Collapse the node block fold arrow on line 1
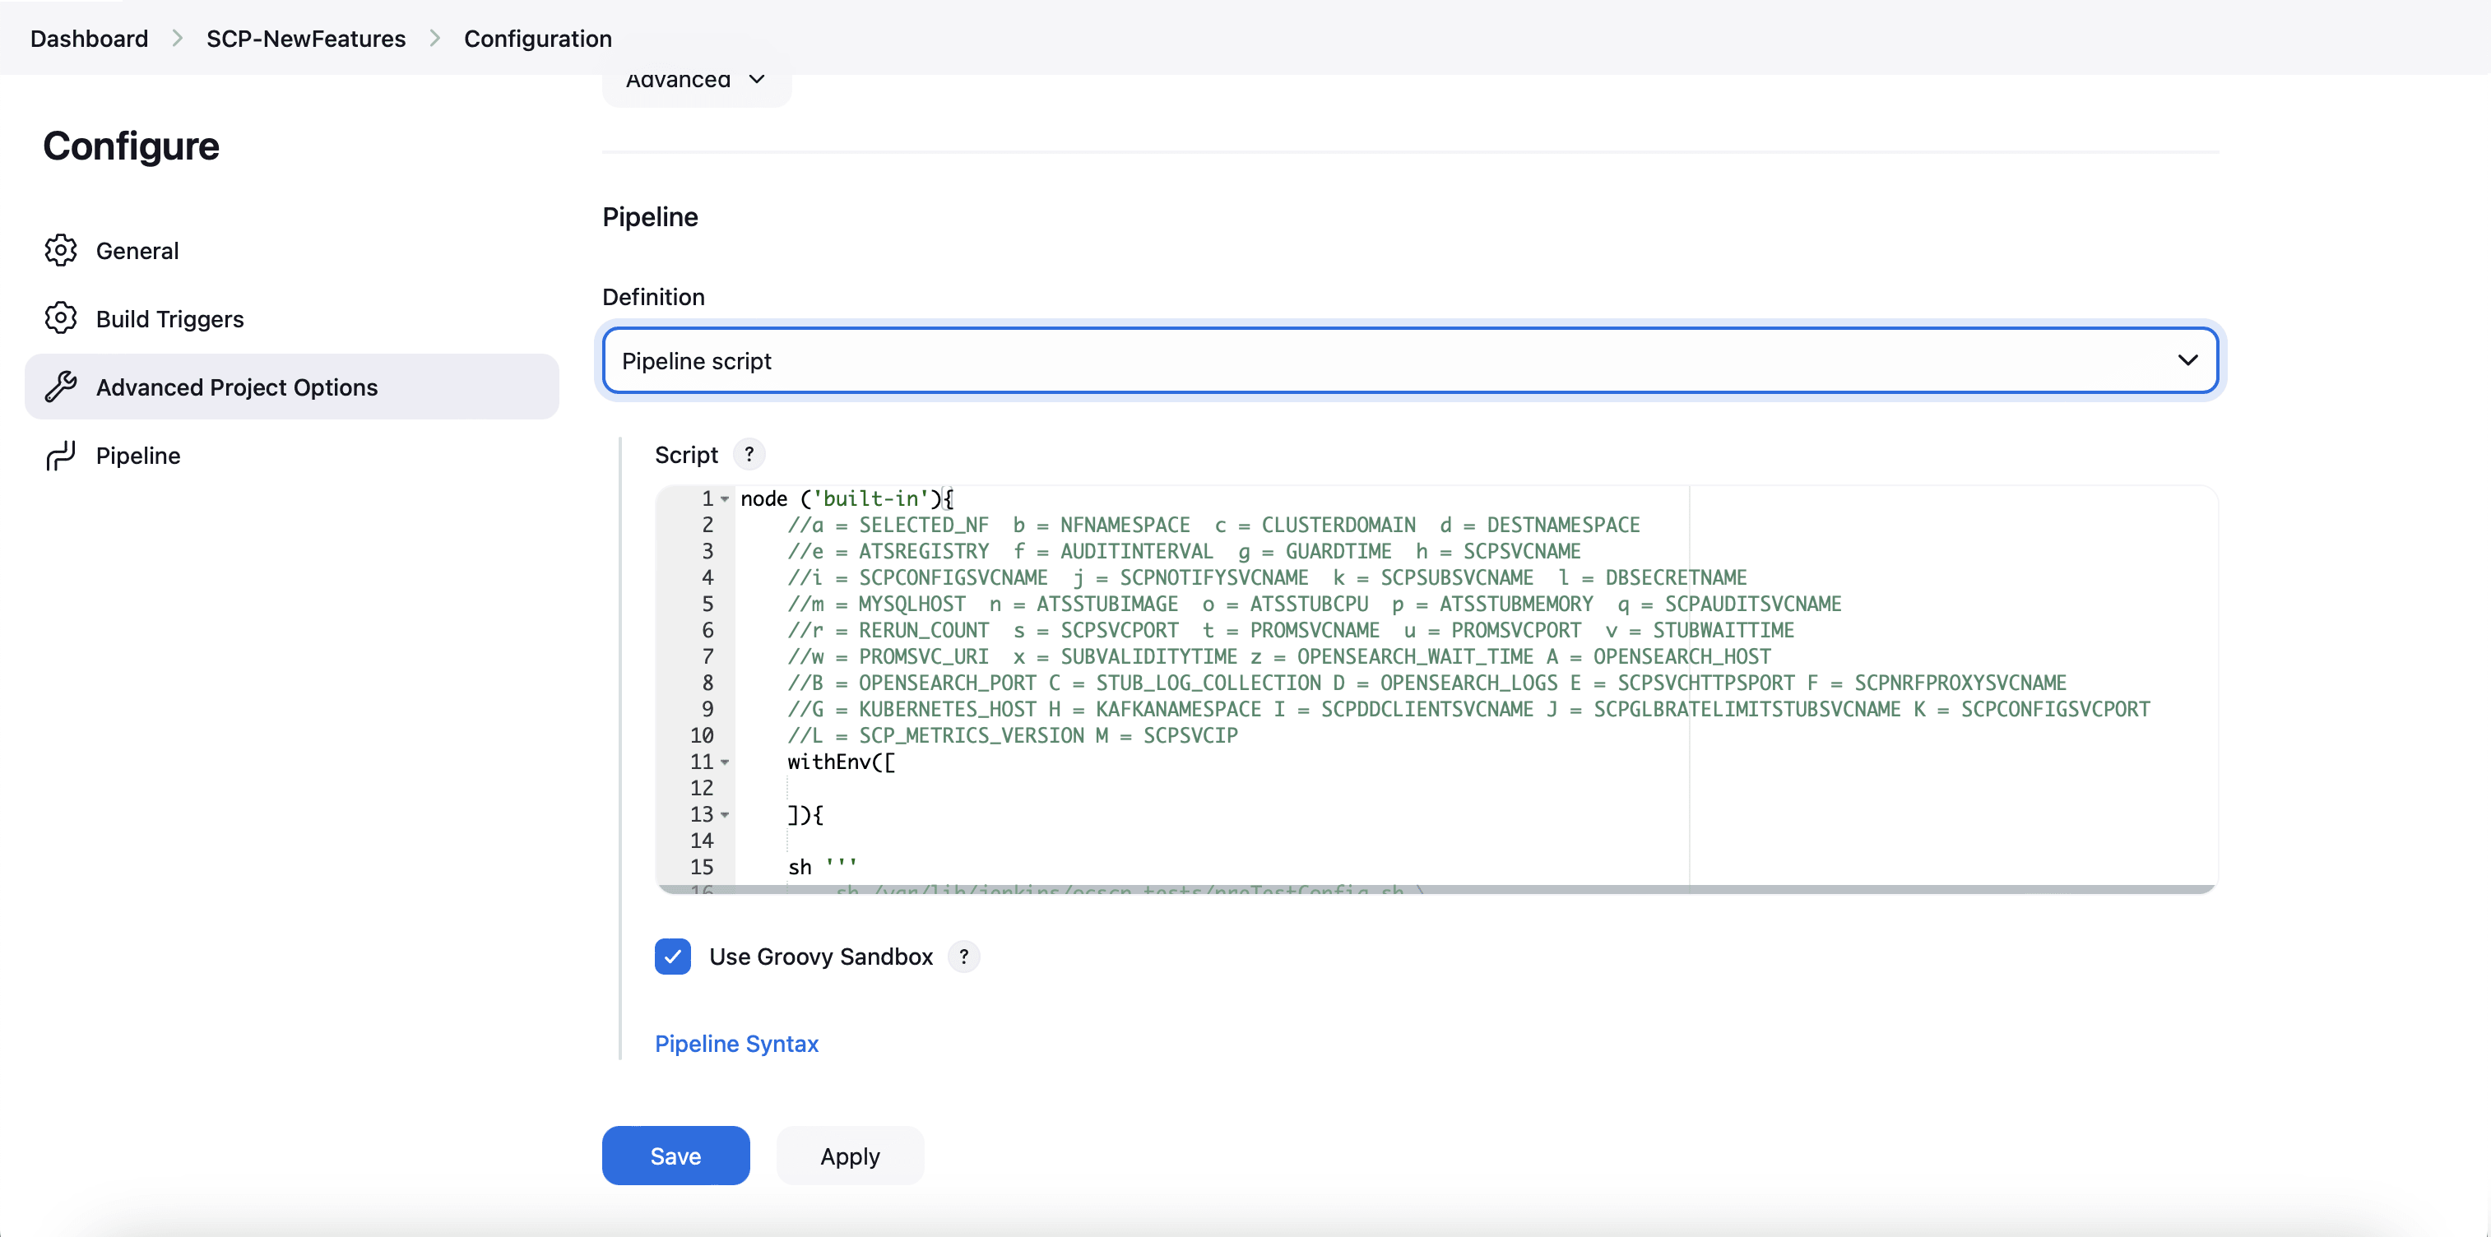This screenshot has height=1237, width=2491. (727, 499)
